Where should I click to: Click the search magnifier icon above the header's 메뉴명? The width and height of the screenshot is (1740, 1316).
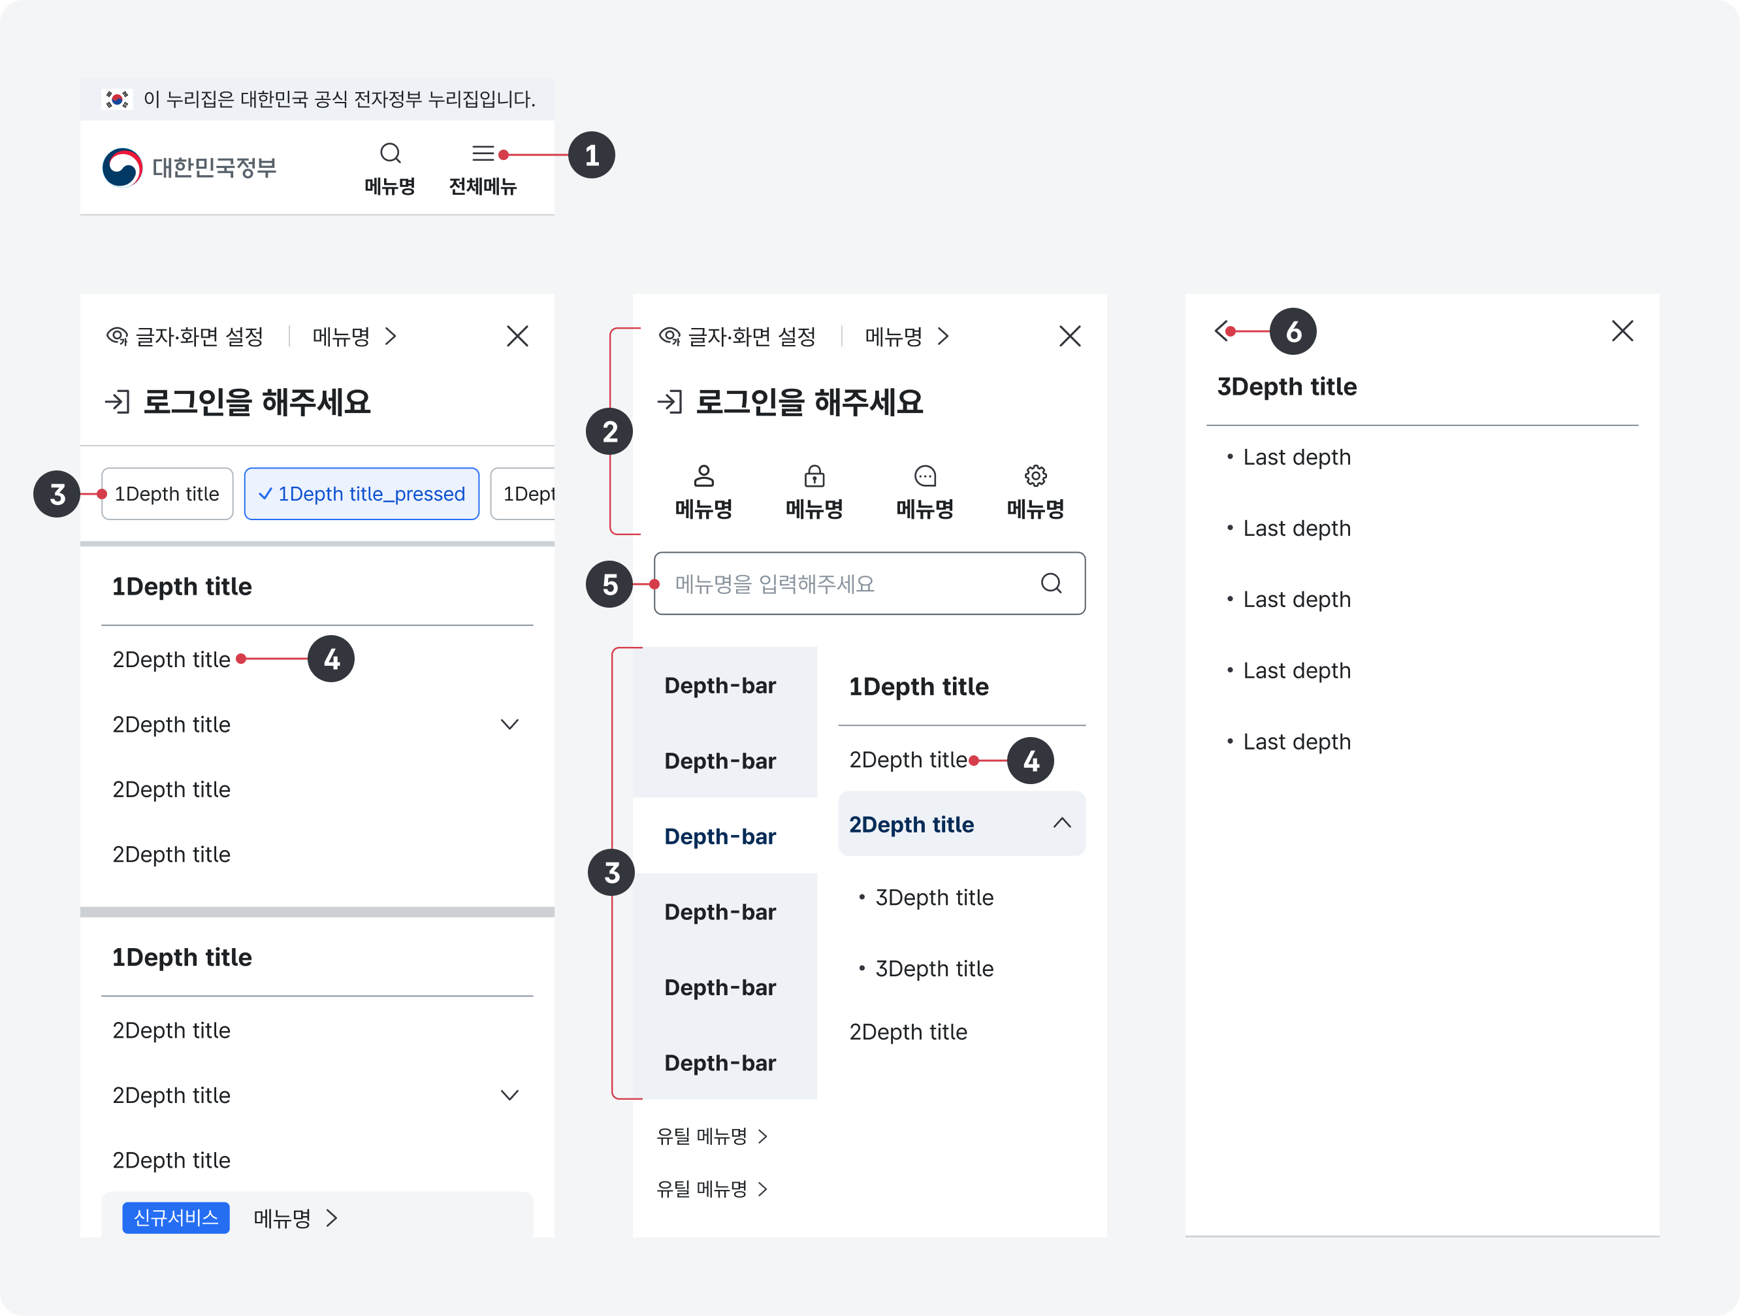click(390, 153)
